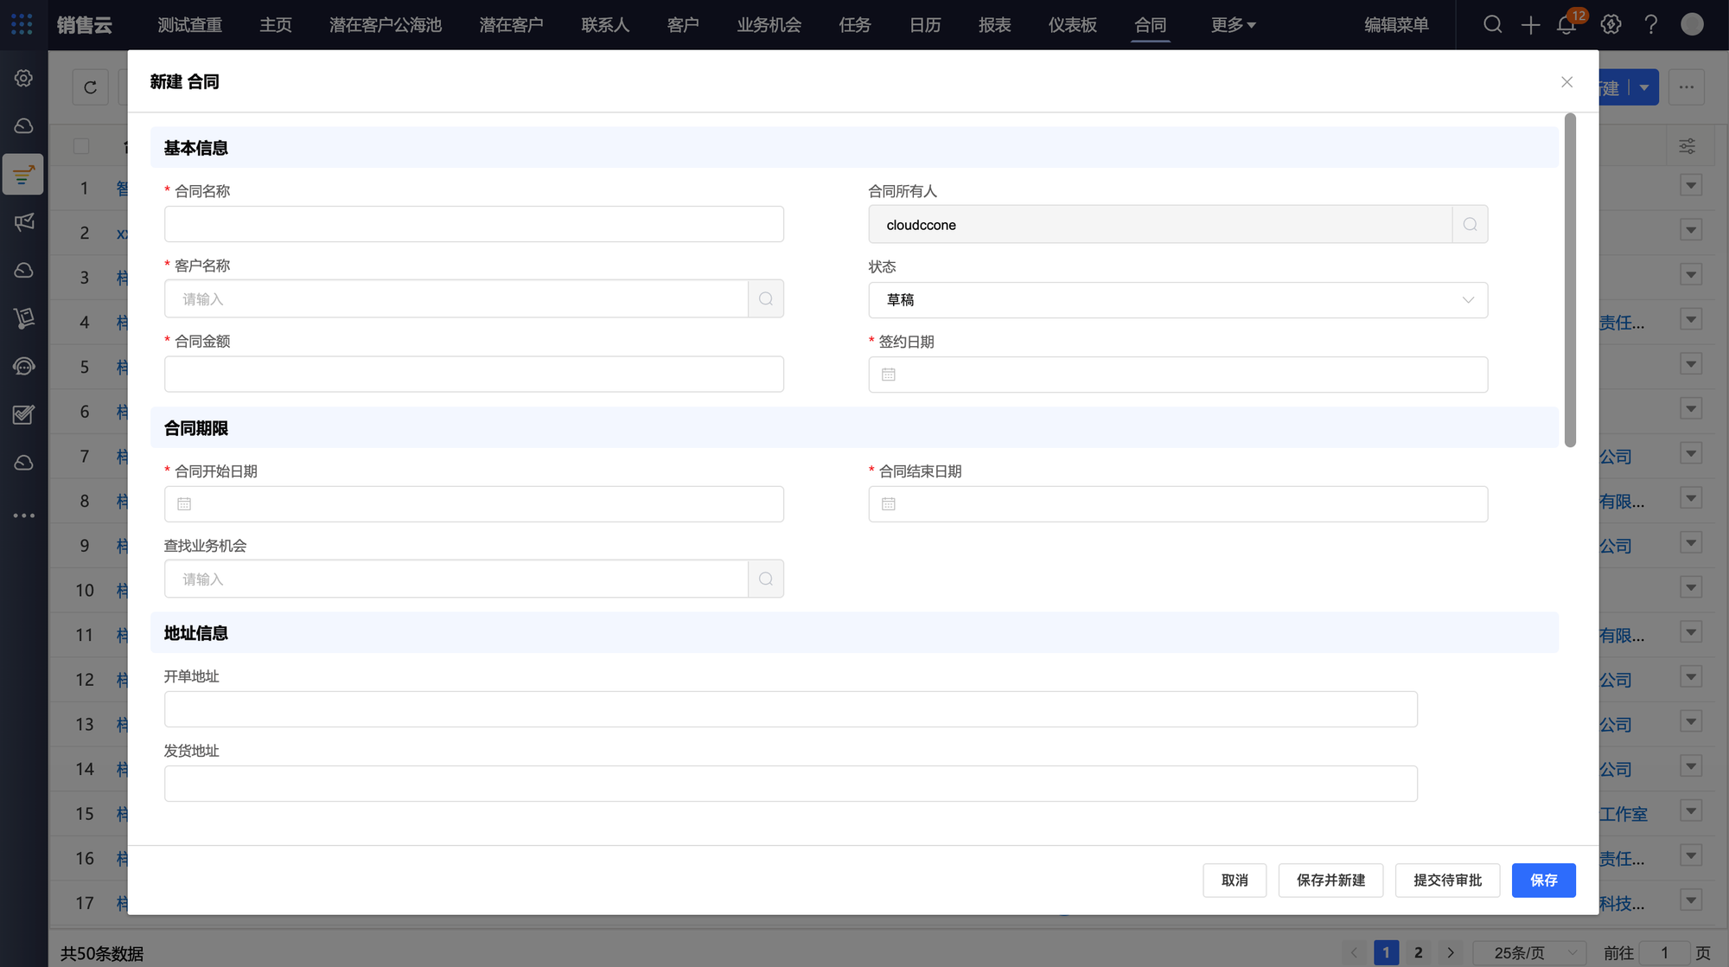Screen dimensions: 1729x967
Task: Click search icon in 客户名称 field
Action: (766, 299)
